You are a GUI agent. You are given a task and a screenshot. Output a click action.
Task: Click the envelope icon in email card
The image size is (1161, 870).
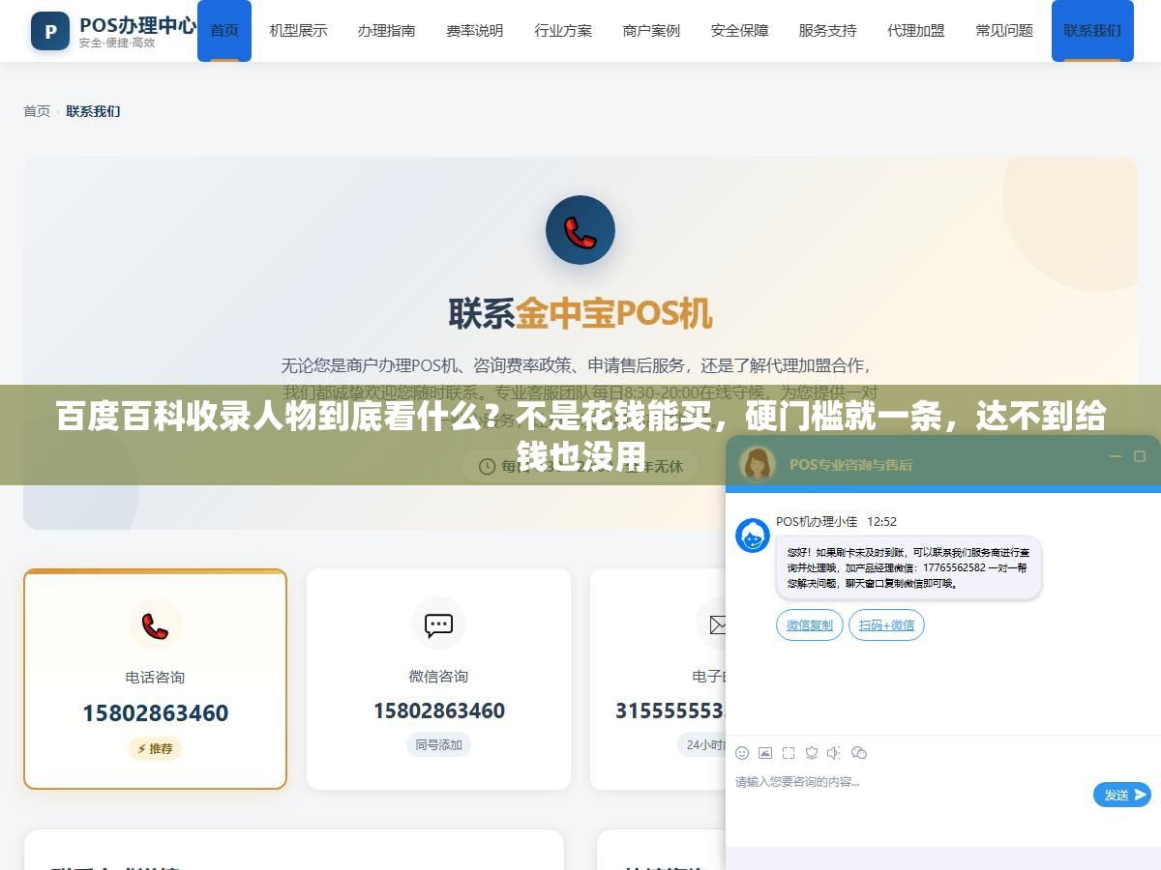(718, 624)
